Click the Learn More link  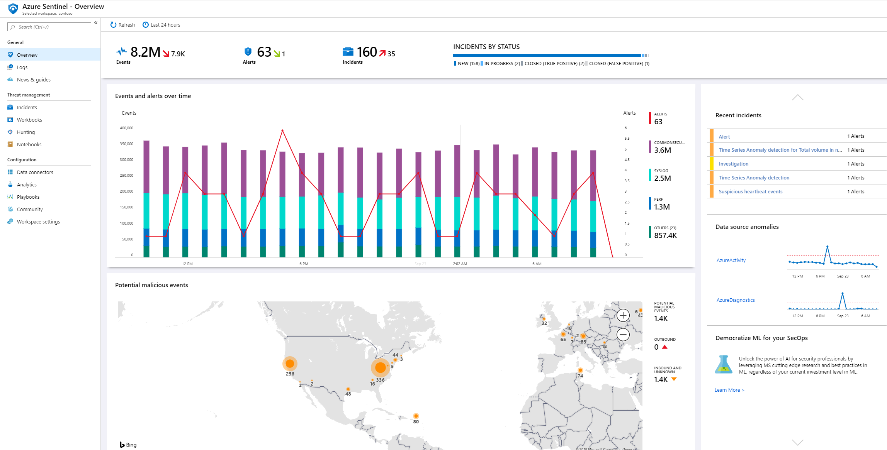(729, 390)
